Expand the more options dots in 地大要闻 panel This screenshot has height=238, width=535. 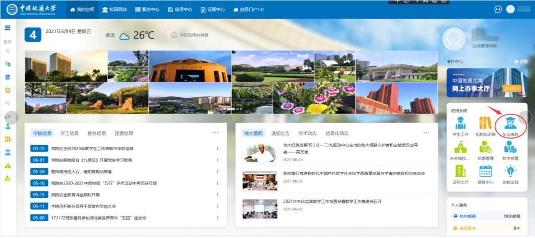coord(426,133)
